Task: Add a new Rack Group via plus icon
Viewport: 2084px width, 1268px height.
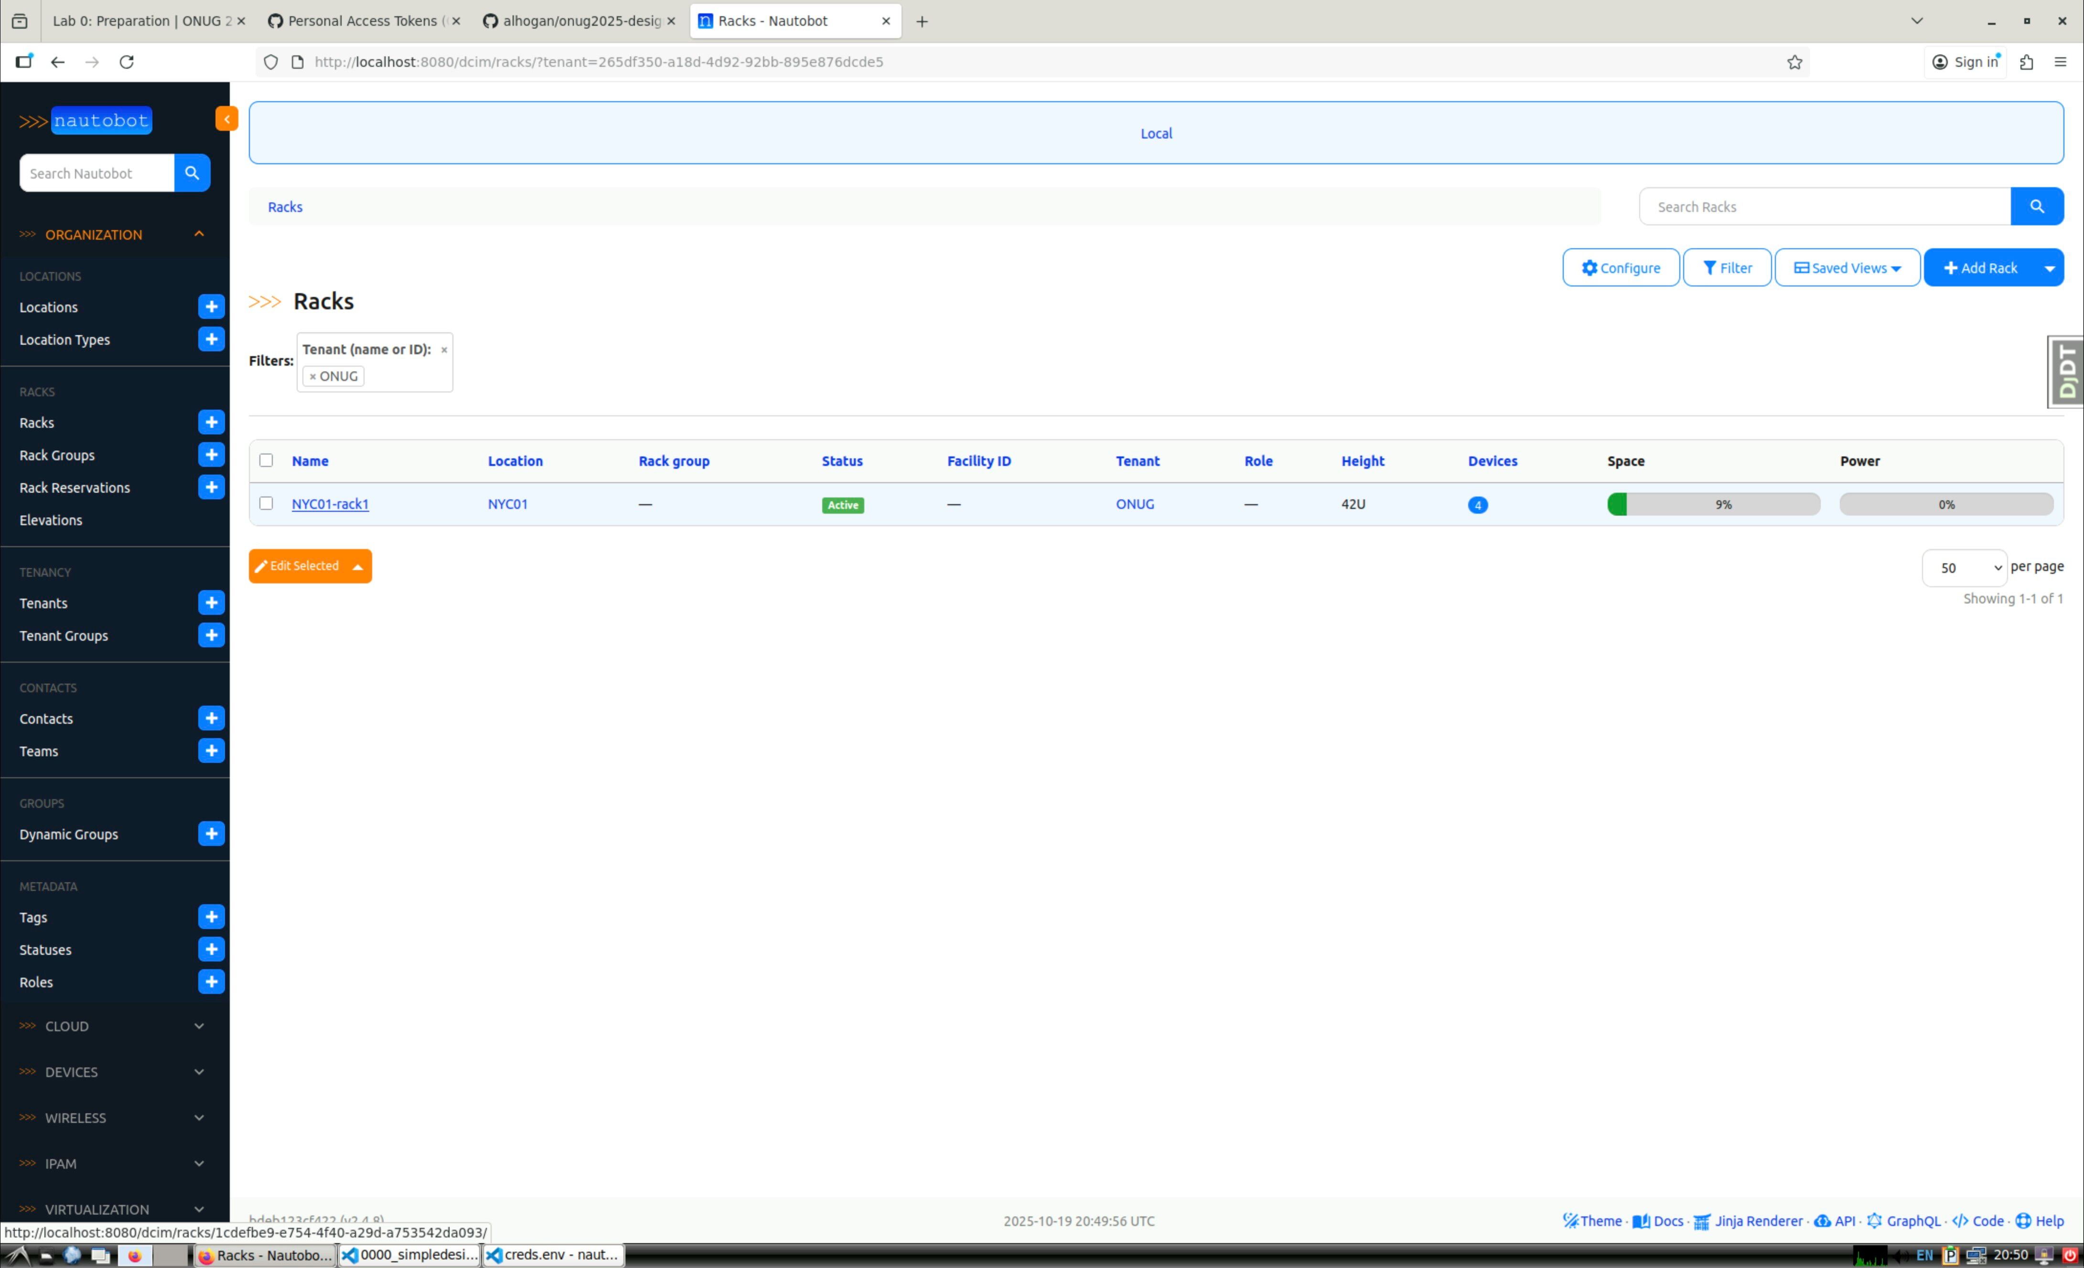Action: coord(212,455)
